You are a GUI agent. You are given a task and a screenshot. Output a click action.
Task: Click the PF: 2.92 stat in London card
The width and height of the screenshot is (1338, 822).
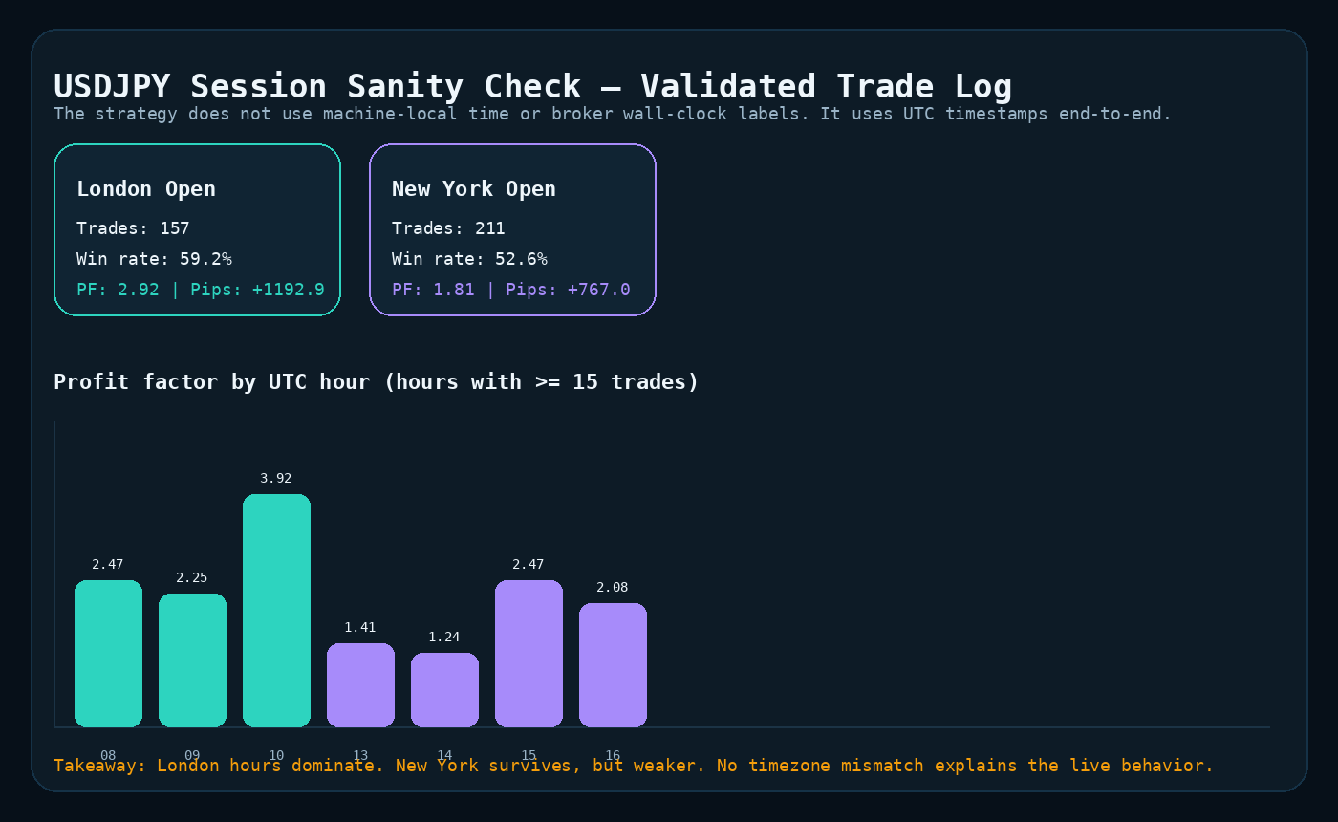118,289
